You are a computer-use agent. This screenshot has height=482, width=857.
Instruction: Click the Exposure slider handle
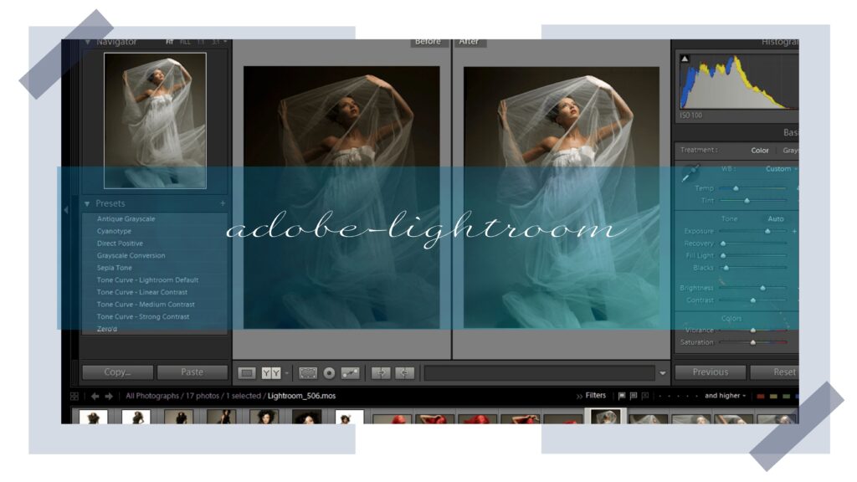[x=767, y=232]
